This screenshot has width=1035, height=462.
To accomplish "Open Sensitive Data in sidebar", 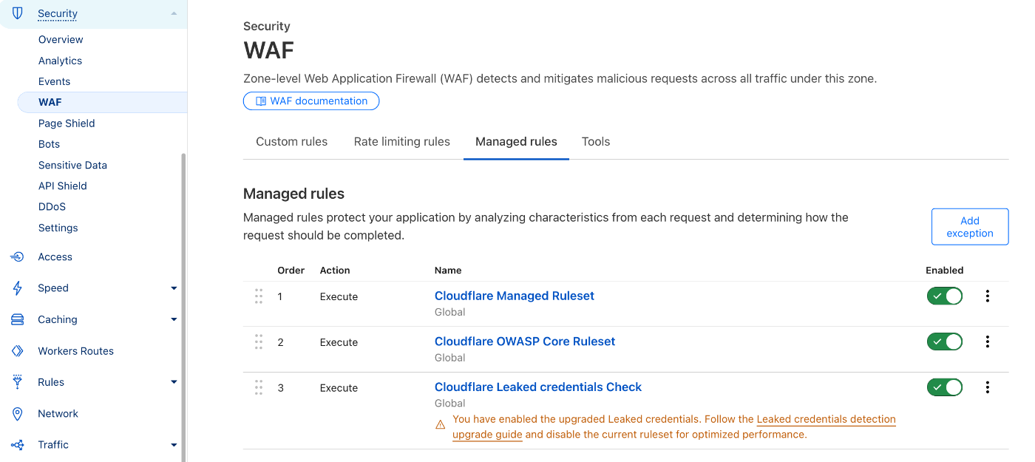I will [72, 165].
